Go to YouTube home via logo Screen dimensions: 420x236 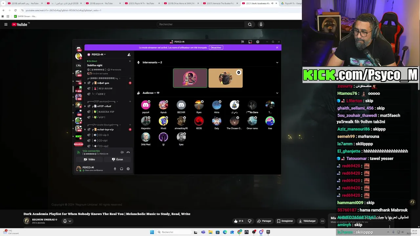click(21, 24)
